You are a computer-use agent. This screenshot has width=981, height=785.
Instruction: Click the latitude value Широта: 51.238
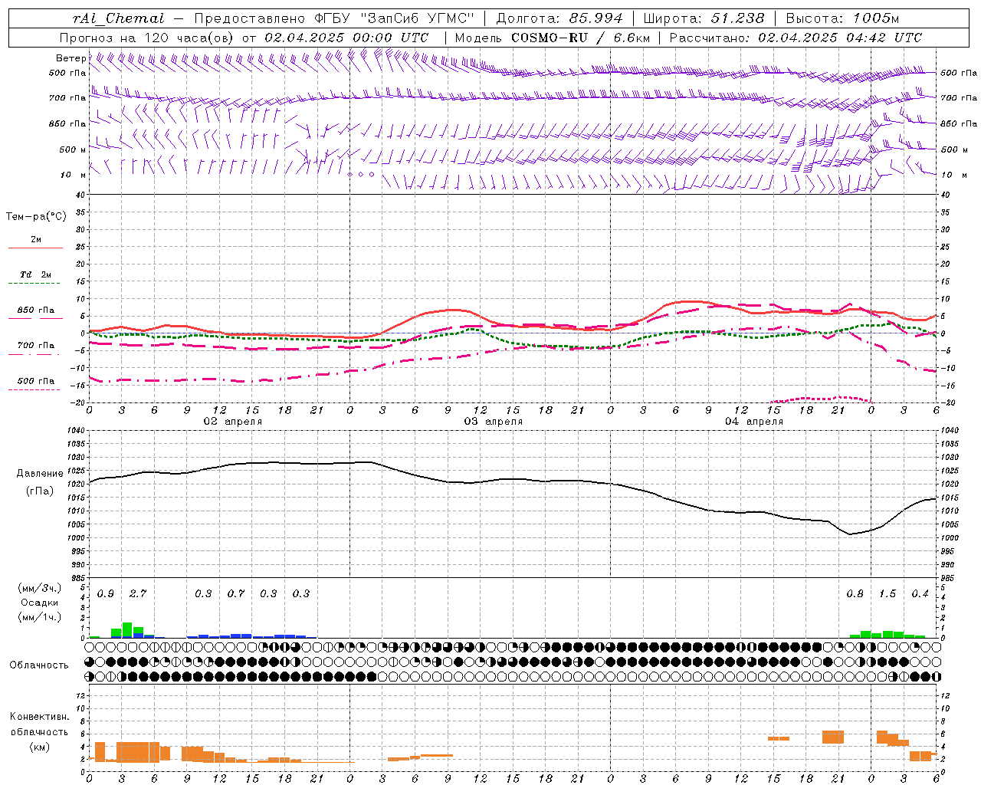pos(704,18)
